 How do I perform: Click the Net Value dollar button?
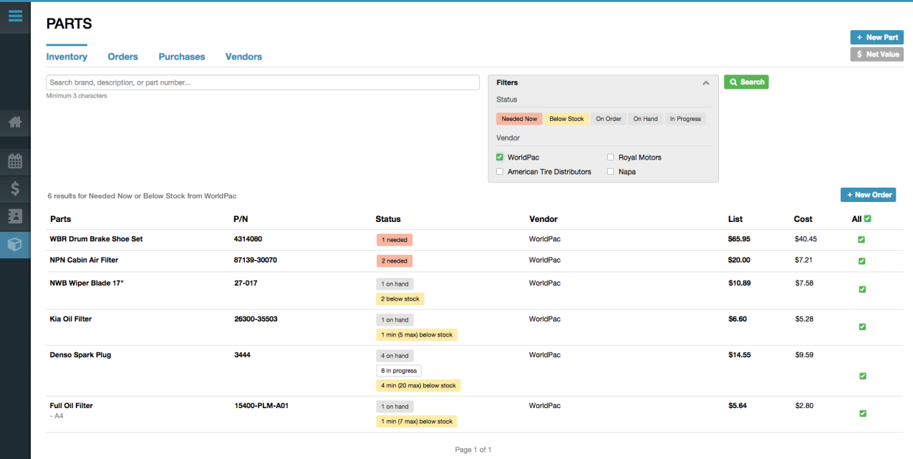[x=876, y=54]
